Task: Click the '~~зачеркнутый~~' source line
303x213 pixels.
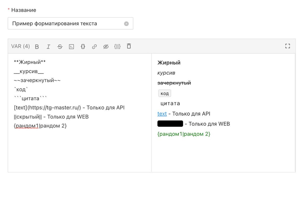Action: click(x=37, y=80)
